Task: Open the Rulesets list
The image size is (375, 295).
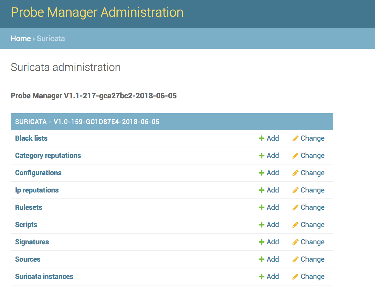Action: 29,207
